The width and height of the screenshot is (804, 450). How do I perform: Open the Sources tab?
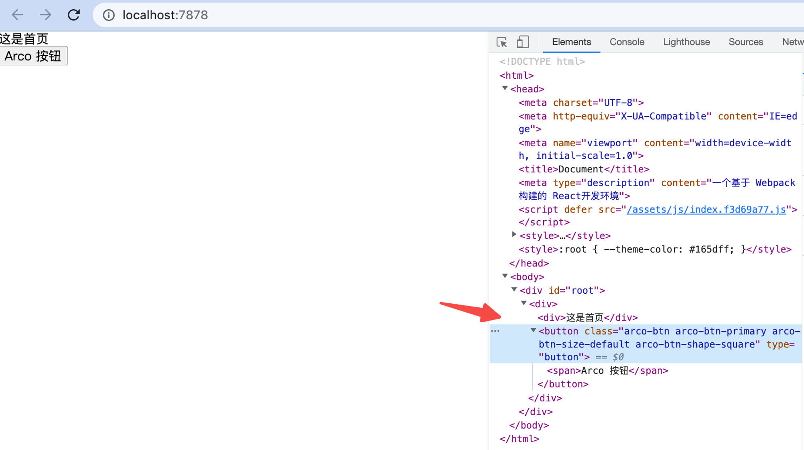746,42
